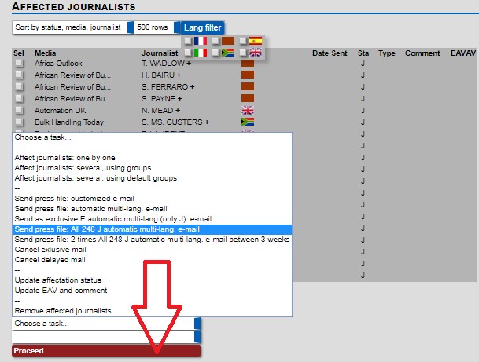Click the brown swatch on Africa Outlook row

coord(247,64)
